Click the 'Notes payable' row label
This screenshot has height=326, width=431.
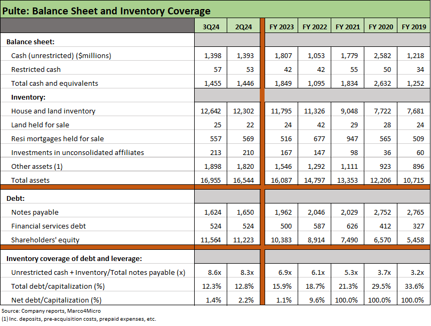(35, 212)
